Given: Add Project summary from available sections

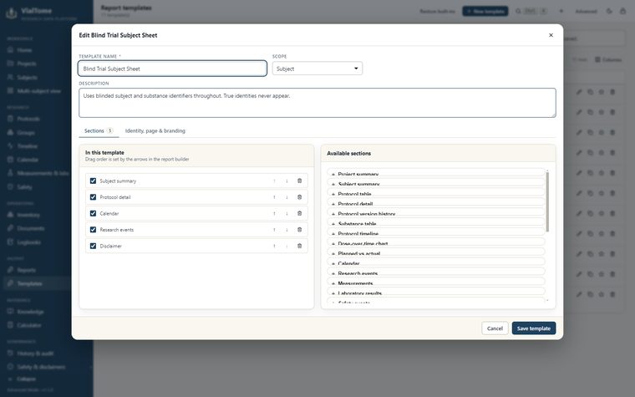Looking at the screenshot, I should click(x=436, y=173).
